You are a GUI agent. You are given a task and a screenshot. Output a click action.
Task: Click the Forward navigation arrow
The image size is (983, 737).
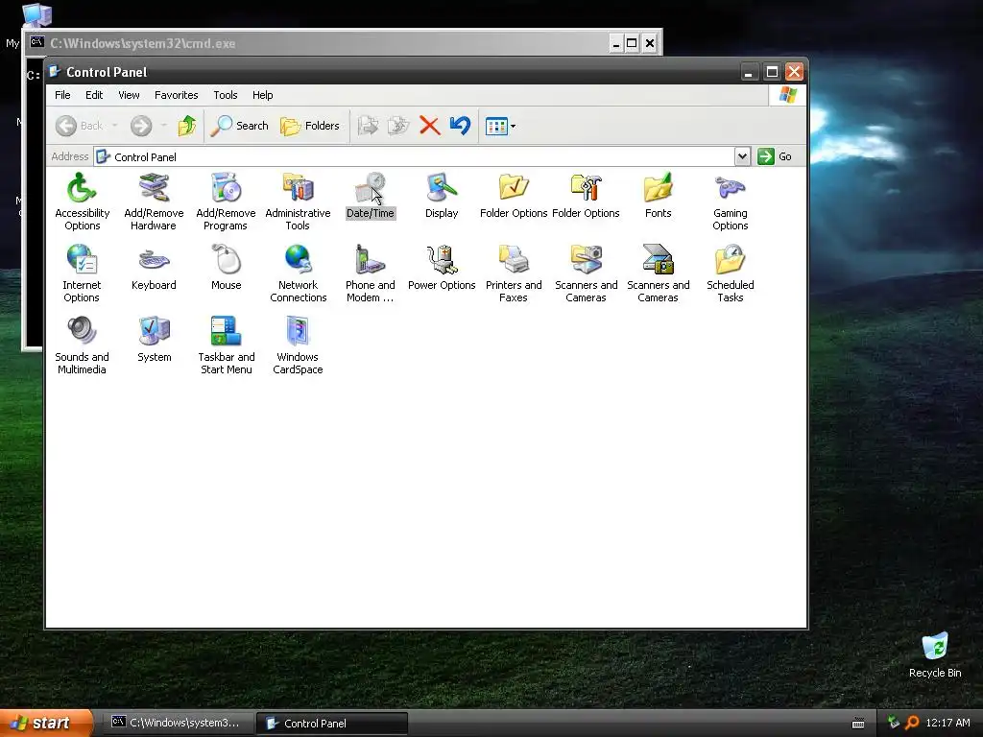tap(141, 126)
